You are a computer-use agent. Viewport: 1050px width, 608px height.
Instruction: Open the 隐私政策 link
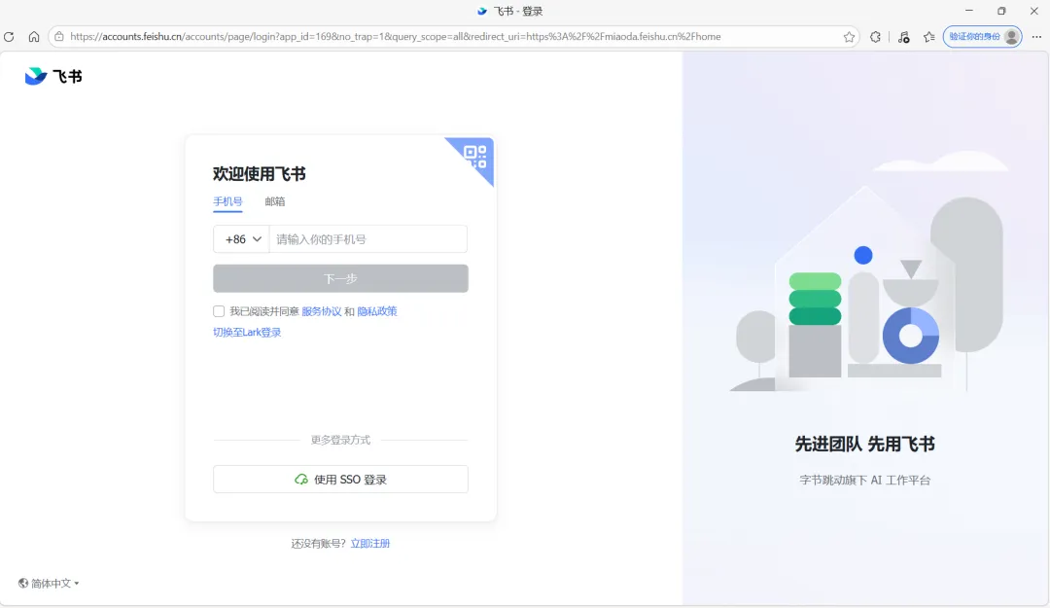(377, 311)
